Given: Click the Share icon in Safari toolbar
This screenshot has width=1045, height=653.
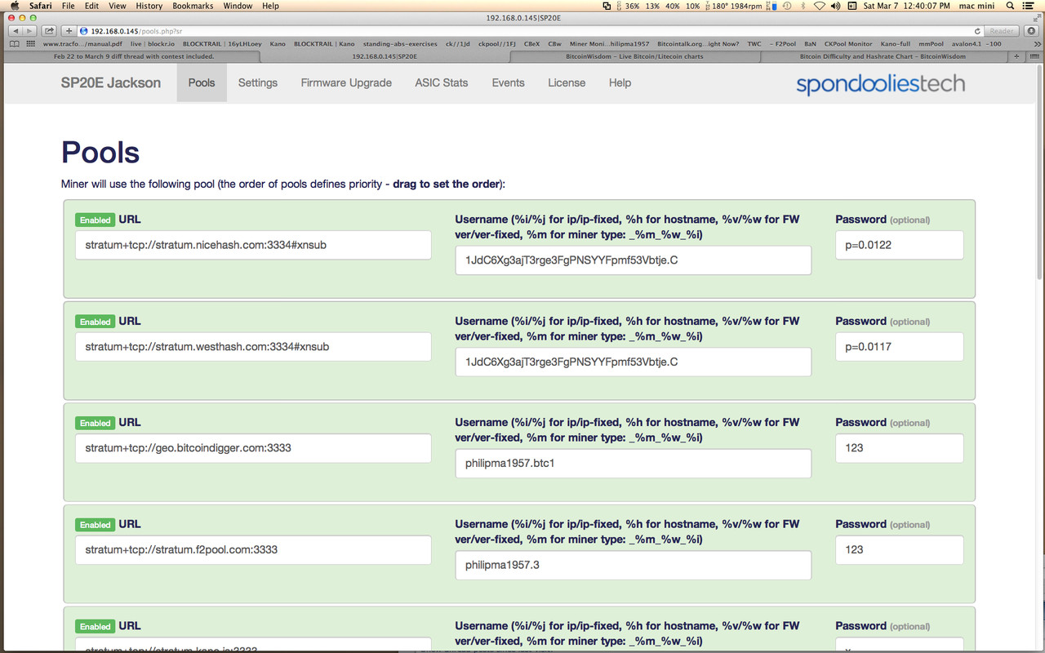Looking at the screenshot, I should point(50,30).
